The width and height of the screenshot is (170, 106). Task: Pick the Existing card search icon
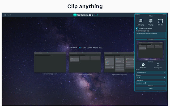pos(158,65)
